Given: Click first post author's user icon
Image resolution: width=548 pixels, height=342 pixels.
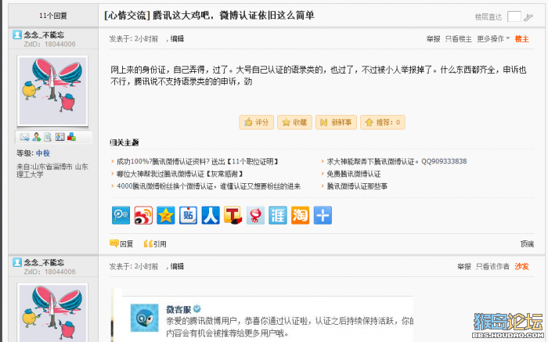Looking at the screenshot, I should [17, 34].
